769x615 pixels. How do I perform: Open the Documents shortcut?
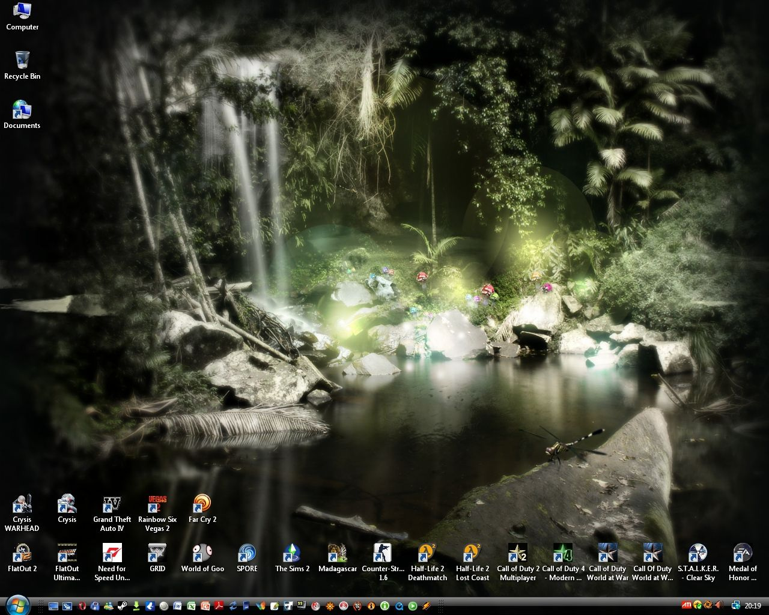coord(22,115)
